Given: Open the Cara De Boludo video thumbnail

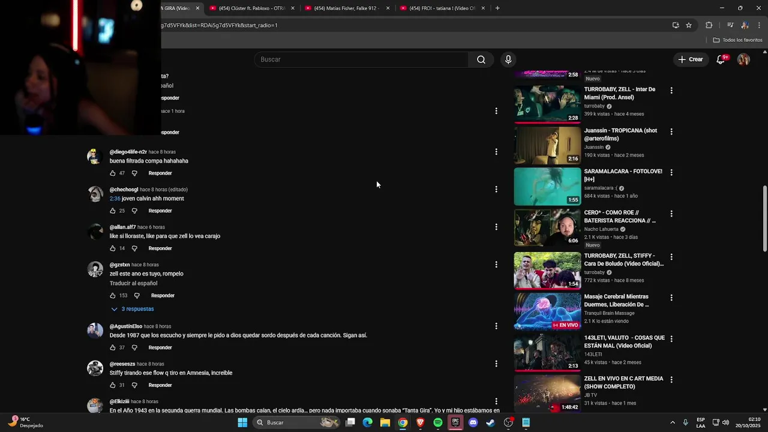Looking at the screenshot, I should point(547,271).
